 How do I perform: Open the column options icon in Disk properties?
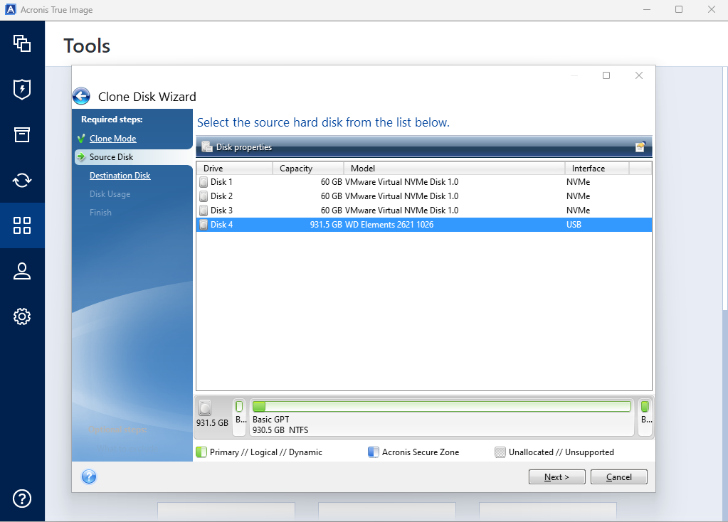(639, 146)
